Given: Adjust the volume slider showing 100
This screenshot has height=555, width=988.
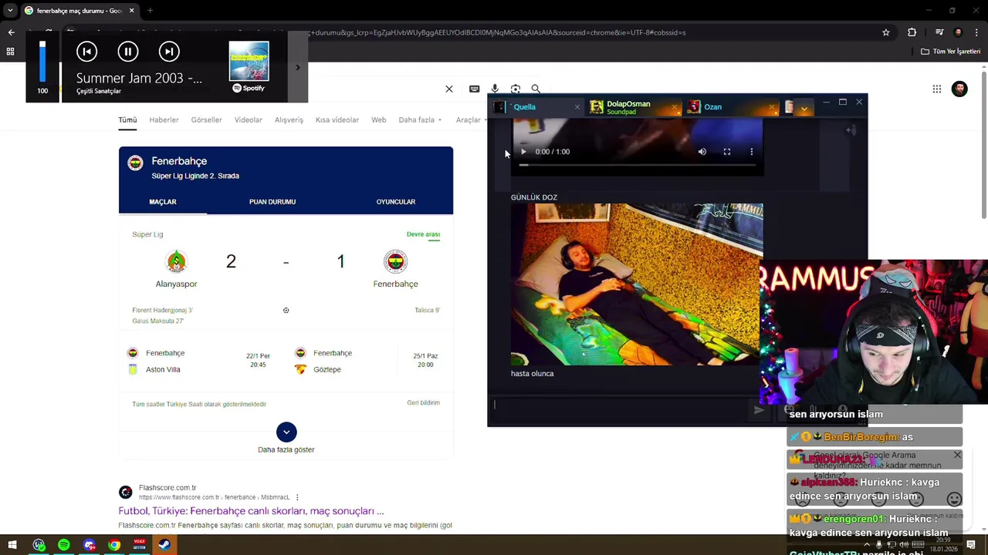Looking at the screenshot, I should click(x=42, y=62).
